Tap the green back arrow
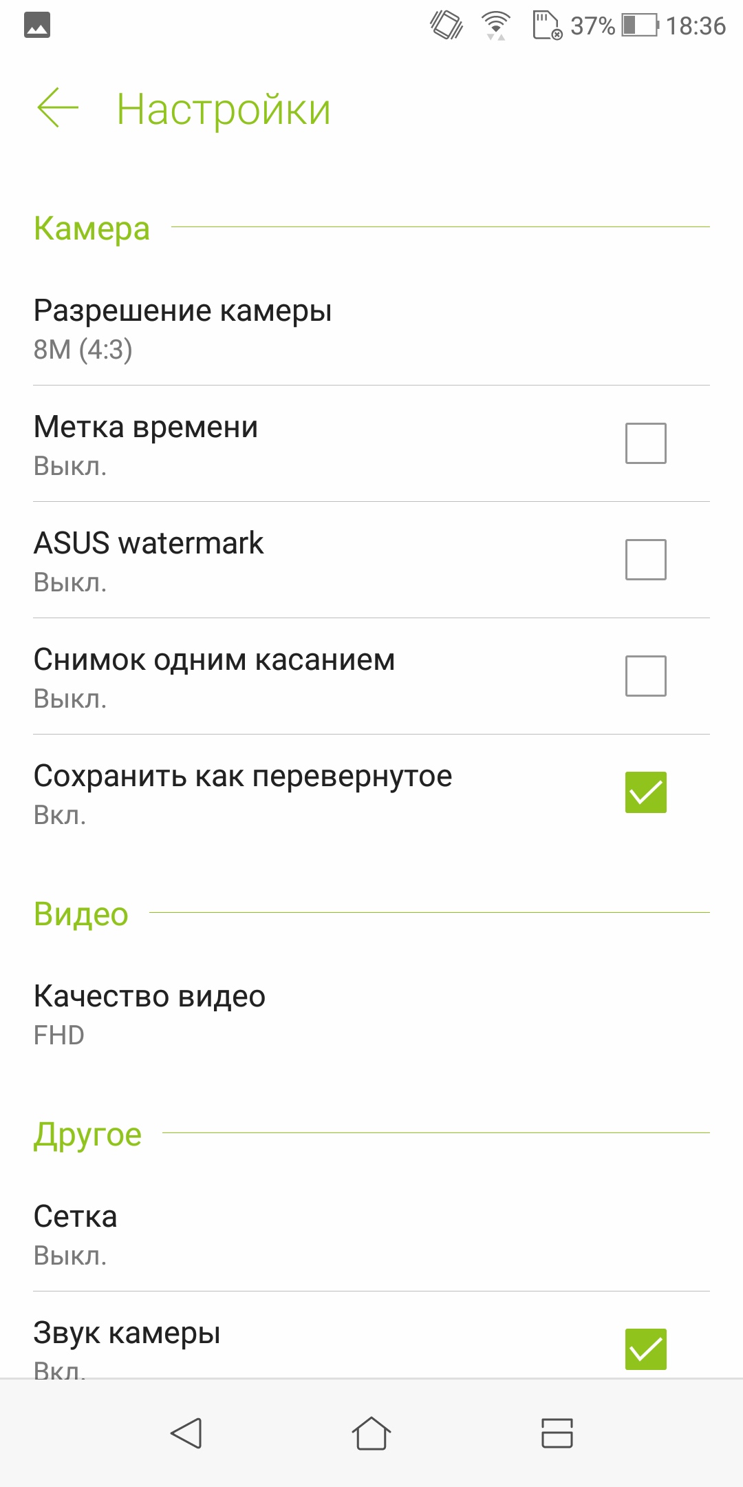This screenshot has height=1487, width=743. (x=58, y=108)
